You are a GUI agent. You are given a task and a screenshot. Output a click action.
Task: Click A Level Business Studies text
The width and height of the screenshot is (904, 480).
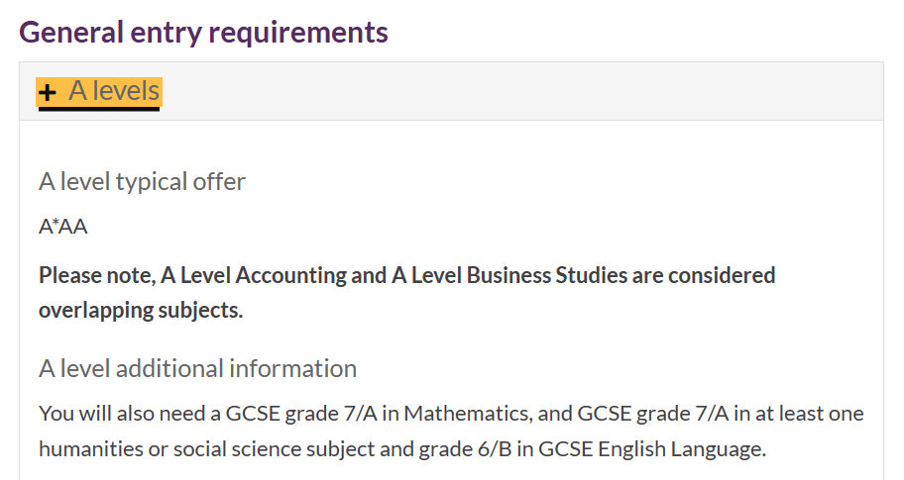click(509, 276)
